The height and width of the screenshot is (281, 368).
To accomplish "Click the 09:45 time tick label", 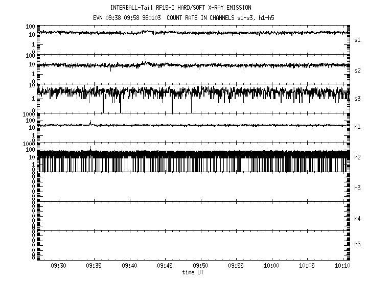I will point(166,266).
